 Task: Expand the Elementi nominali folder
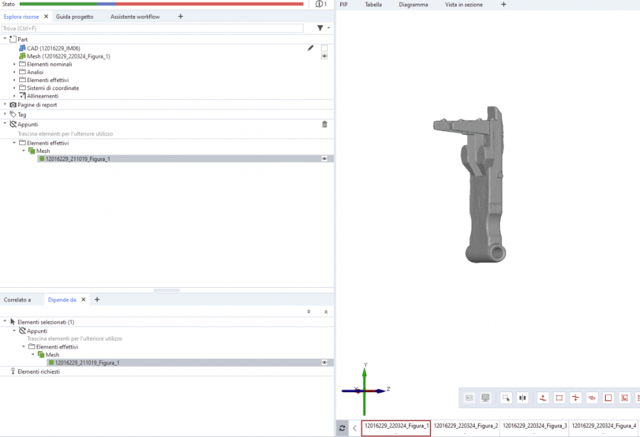[x=15, y=64]
